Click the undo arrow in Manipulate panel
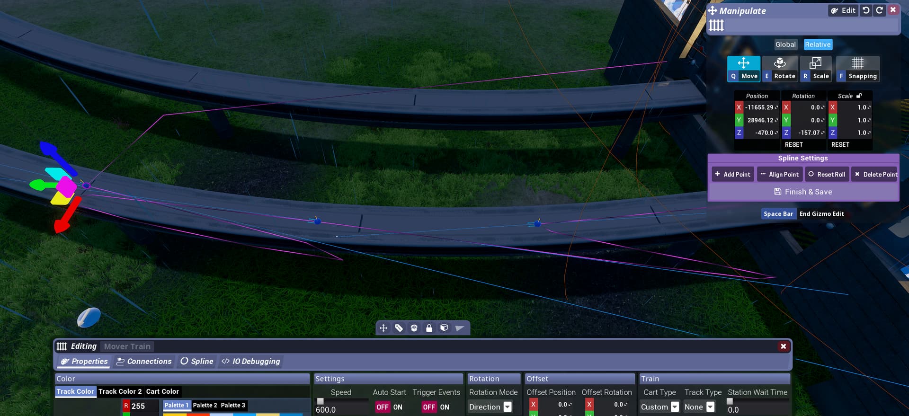The height and width of the screenshot is (416, 909). coord(866,10)
